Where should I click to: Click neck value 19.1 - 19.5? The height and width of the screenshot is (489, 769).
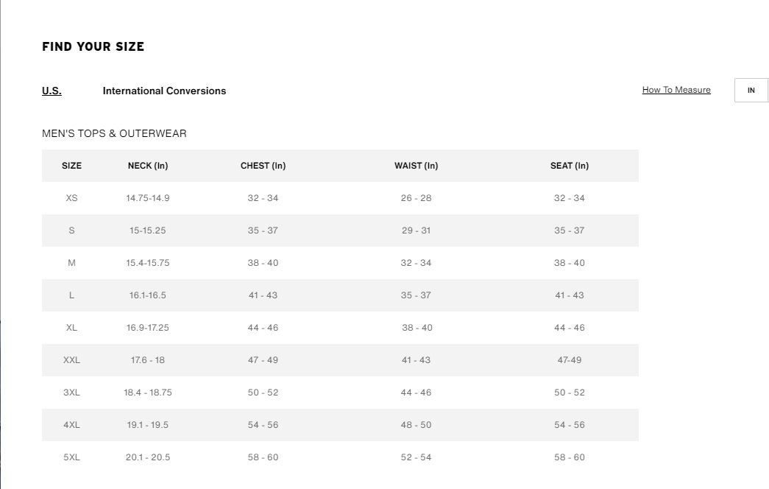pos(148,425)
